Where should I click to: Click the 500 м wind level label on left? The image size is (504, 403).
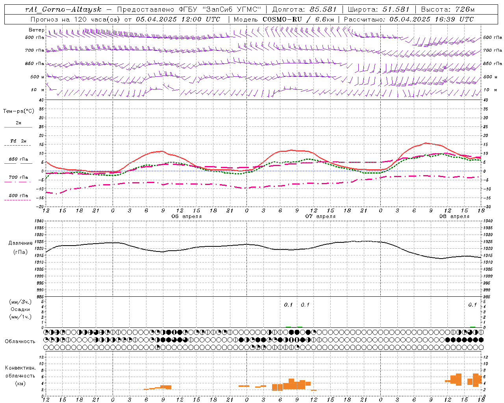(37, 77)
